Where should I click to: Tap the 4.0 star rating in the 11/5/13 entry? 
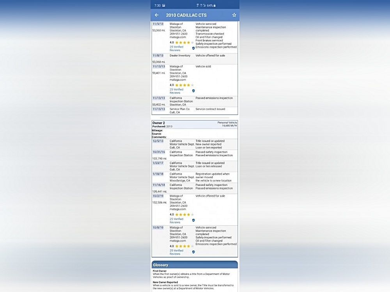click(181, 42)
